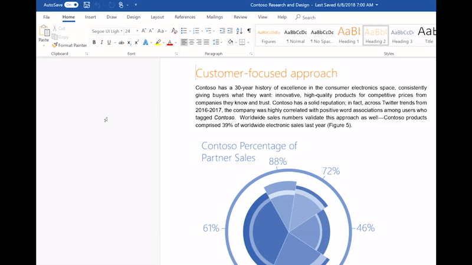Click the Borders icon
This screenshot has height=265, width=472.
242,42
